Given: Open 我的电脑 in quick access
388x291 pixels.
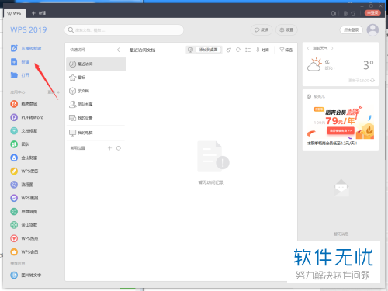Looking at the screenshot, I should 96,133.
